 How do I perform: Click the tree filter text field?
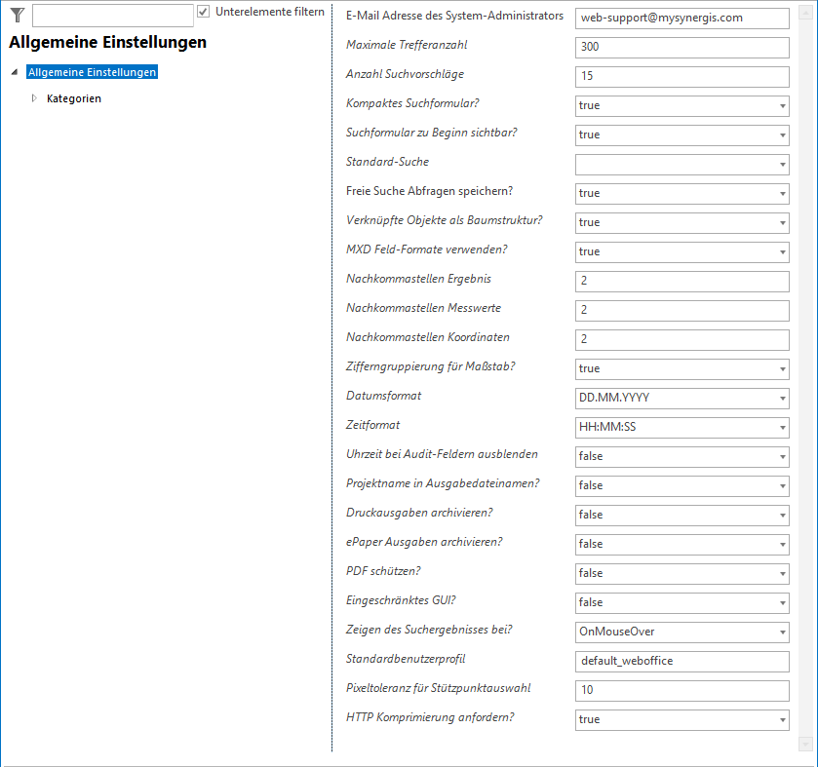(112, 15)
